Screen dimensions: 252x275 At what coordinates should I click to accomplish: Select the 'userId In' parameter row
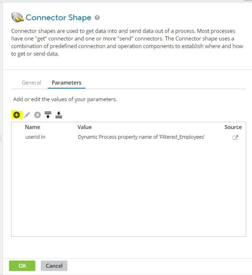[35, 137]
